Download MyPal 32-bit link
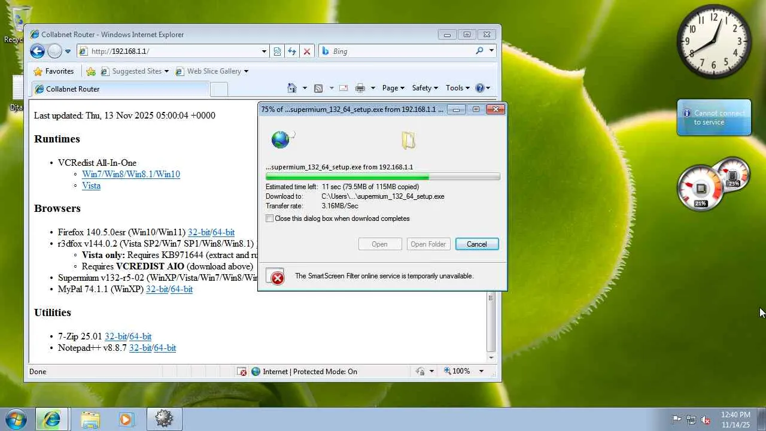Screen dimensions: 766x431 (157, 289)
